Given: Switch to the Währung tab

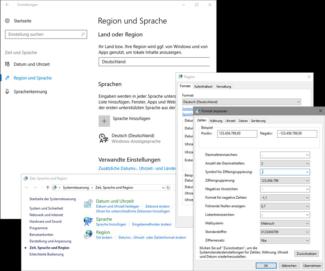Looking at the screenshot, I should coord(216,121).
